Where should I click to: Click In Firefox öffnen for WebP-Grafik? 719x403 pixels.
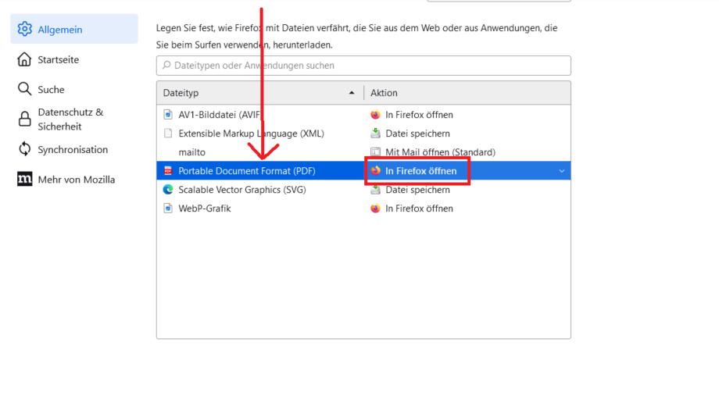click(x=419, y=209)
